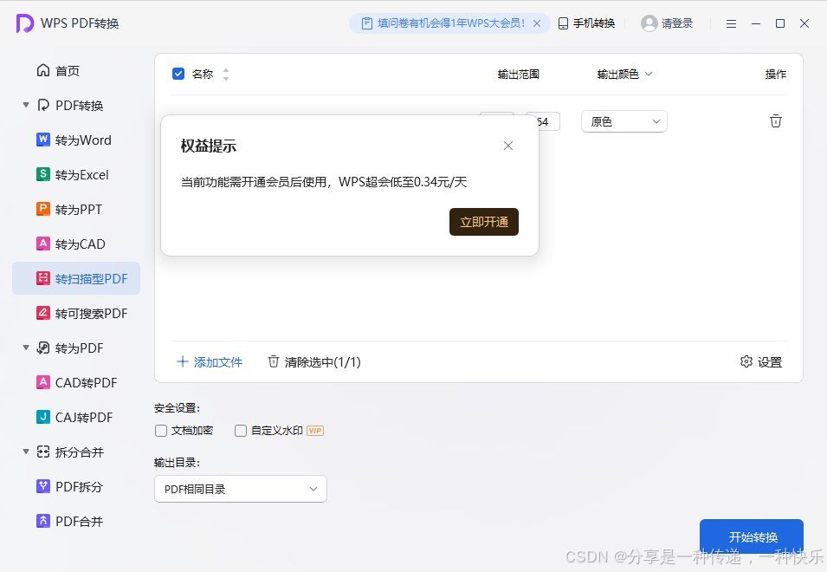The width and height of the screenshot is (827, 572).
Task: Dismiss the survey banner with its X
Action: 537,23
